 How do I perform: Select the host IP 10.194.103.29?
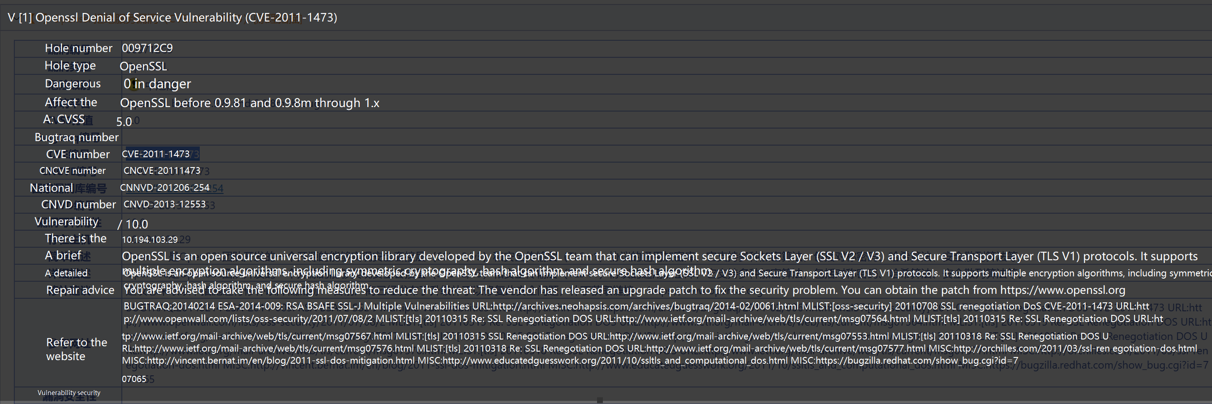pos(150,239)
